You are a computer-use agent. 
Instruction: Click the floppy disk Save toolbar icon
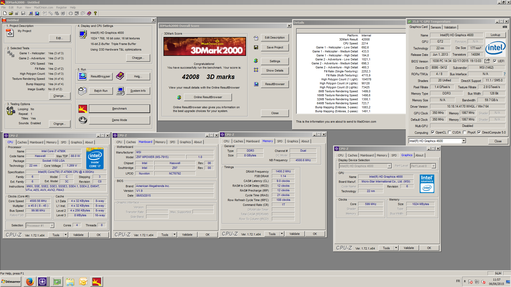(23, 13)
